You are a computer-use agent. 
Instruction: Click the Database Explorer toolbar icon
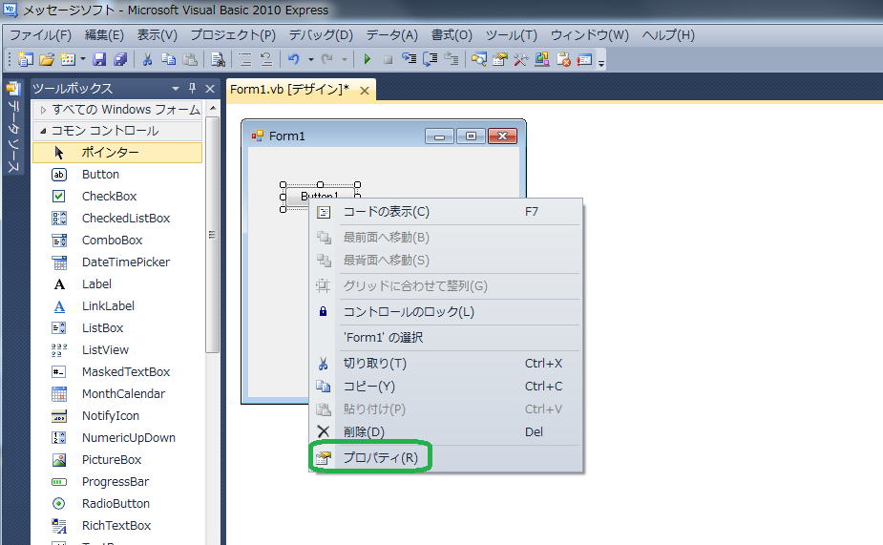coord(542,58)
